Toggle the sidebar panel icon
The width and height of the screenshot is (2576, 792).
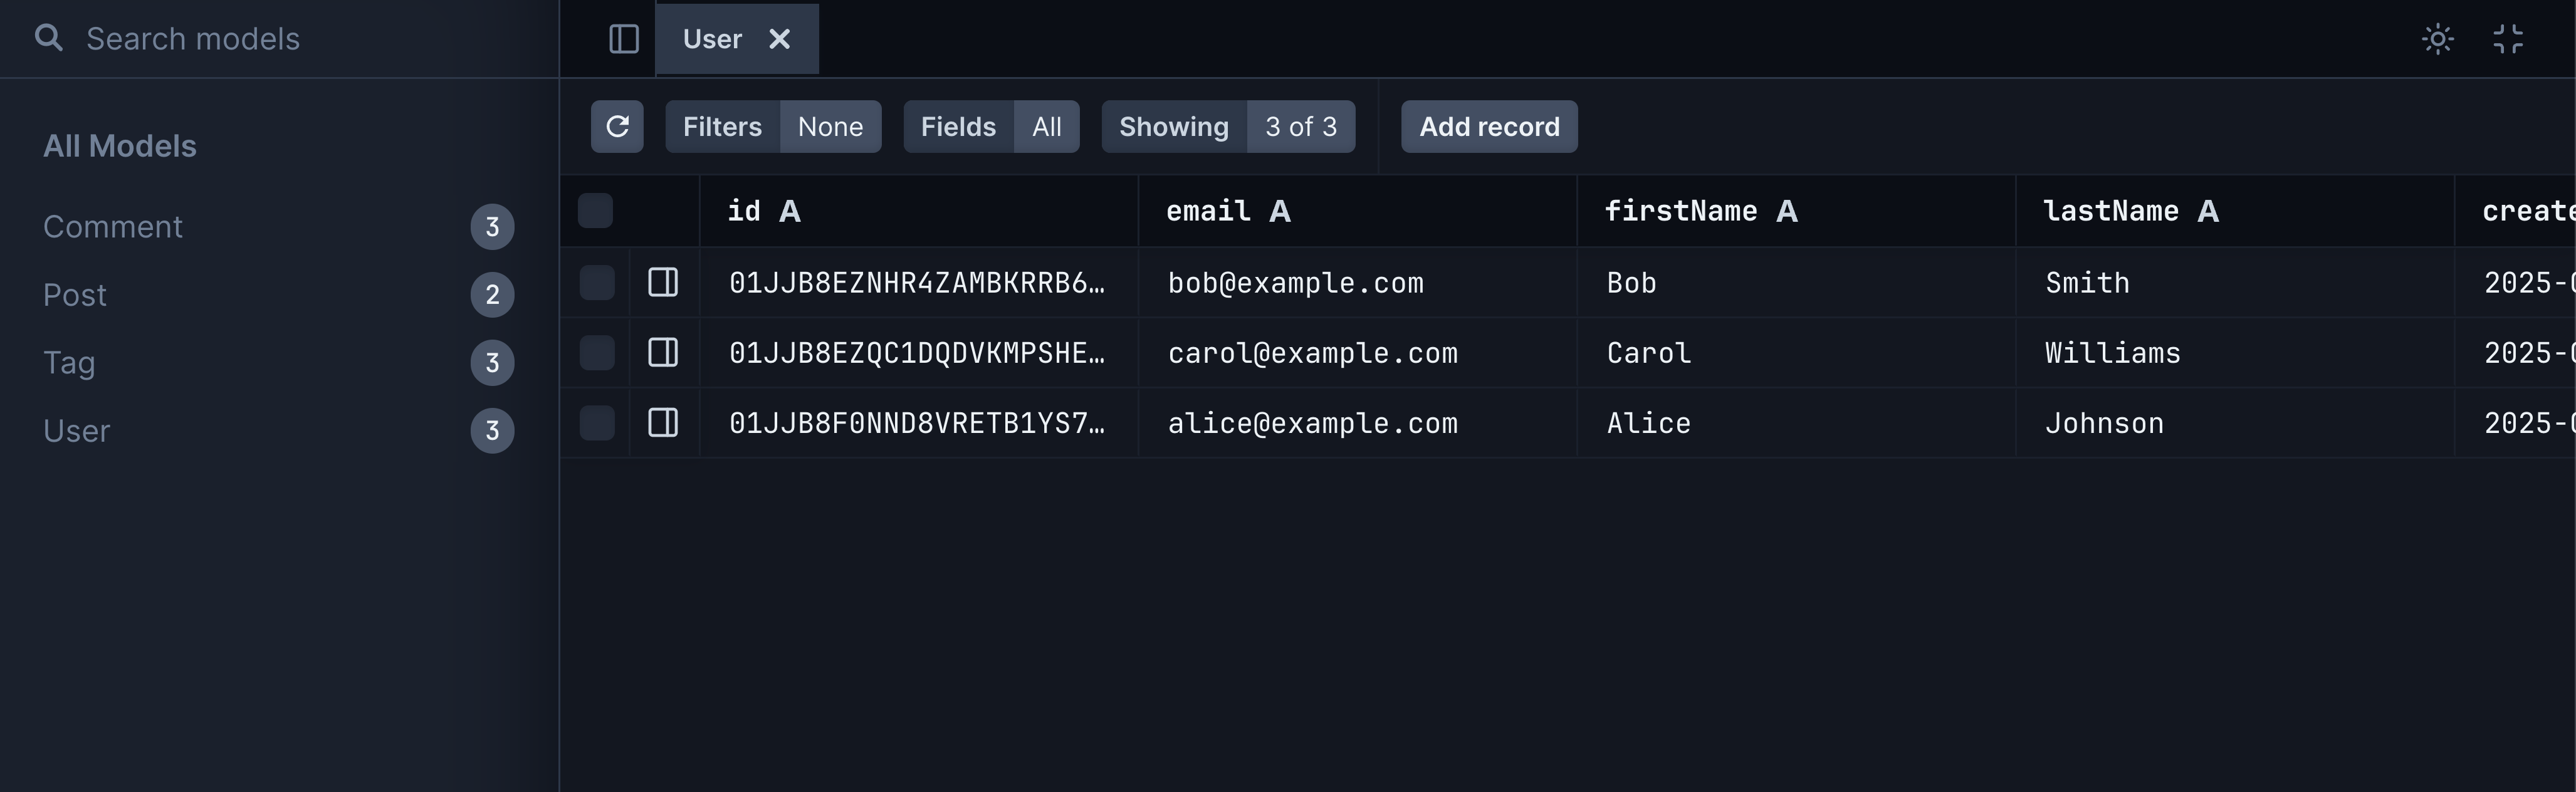tap(624, 39)
